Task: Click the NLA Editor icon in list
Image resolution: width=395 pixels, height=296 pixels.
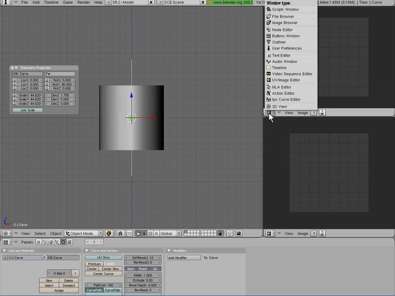Action: coord(269,87)
